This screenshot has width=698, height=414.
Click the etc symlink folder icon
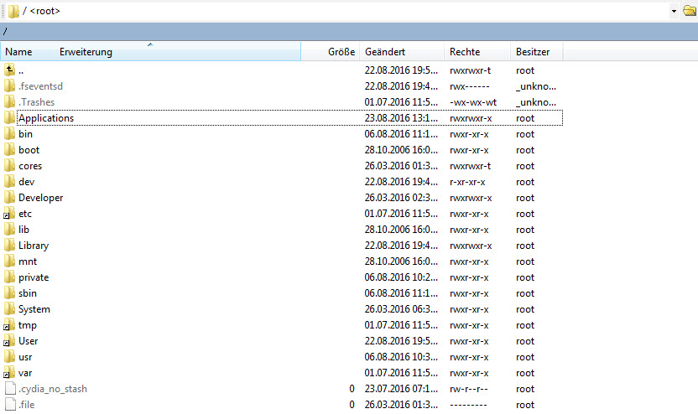10,214
